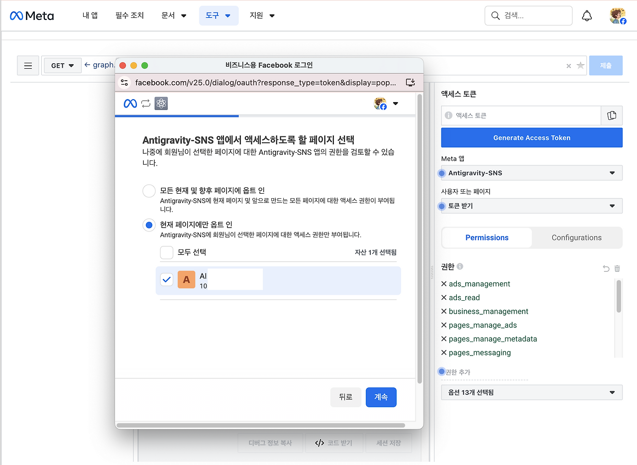The width and height of the screenshot is (637, 465).
Task: Click the popup step progress bar
Action: tap(265, 116)
